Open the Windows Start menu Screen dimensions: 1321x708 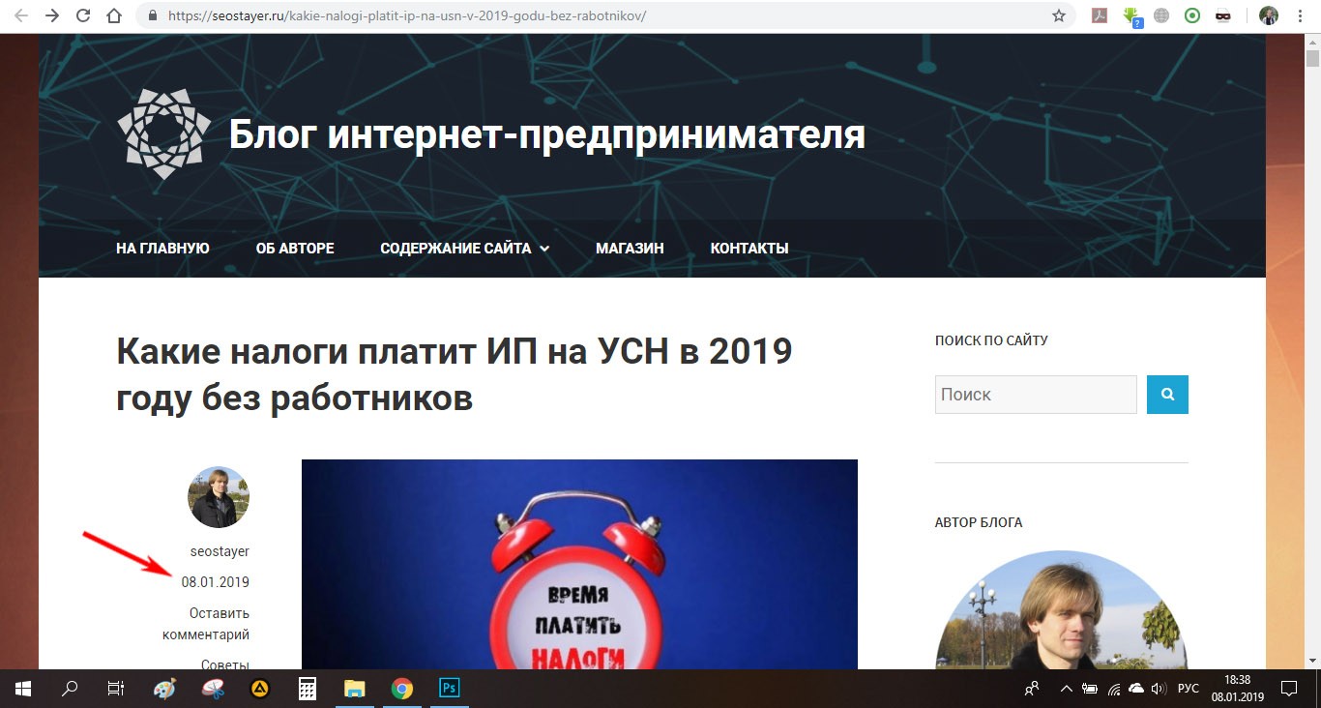(x=23, y=689)
